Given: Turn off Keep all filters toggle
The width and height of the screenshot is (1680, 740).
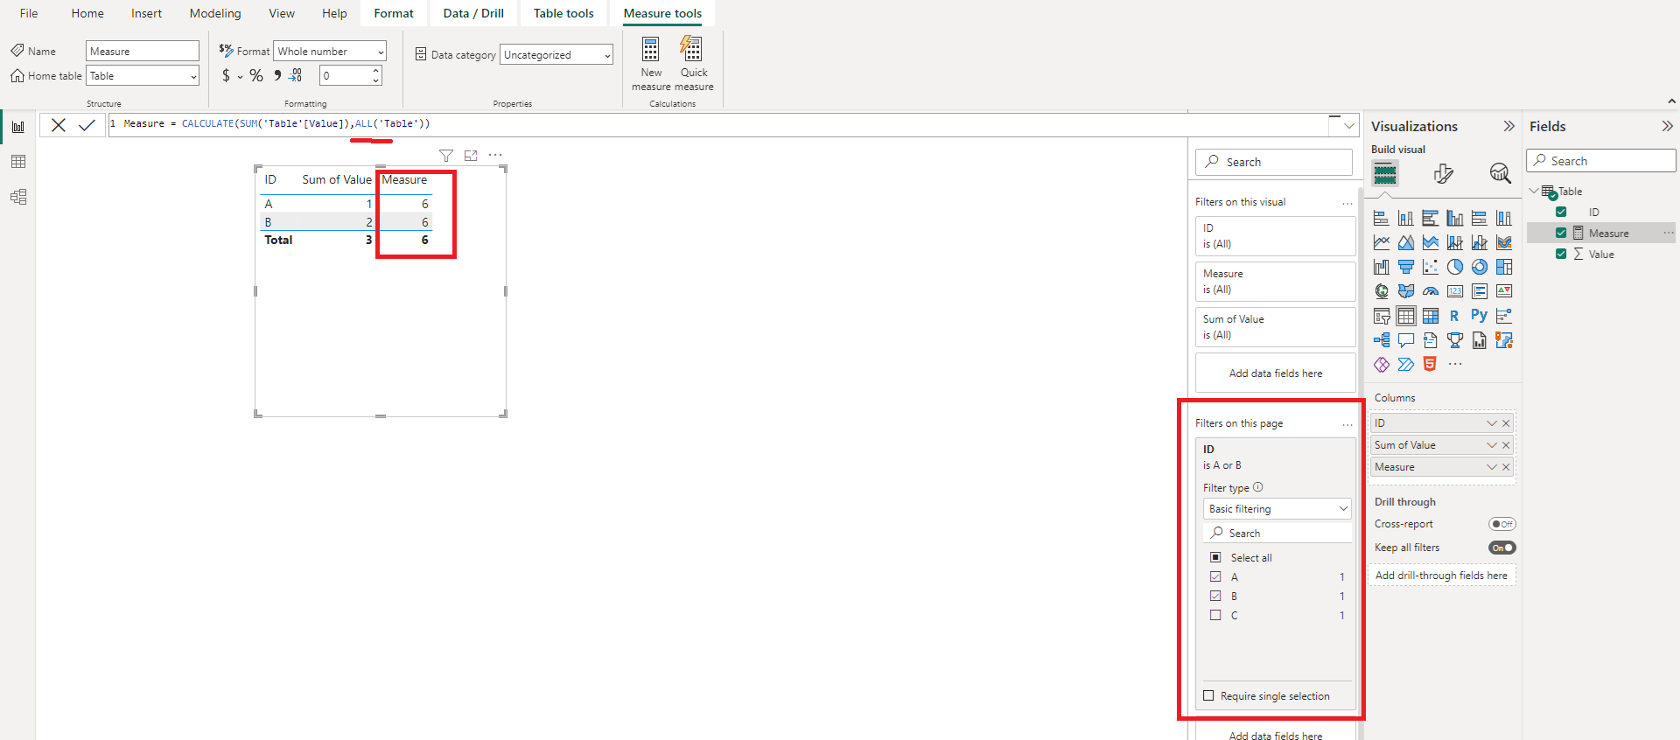Looking at the screenshot, I should click(x=1502, y=548).
